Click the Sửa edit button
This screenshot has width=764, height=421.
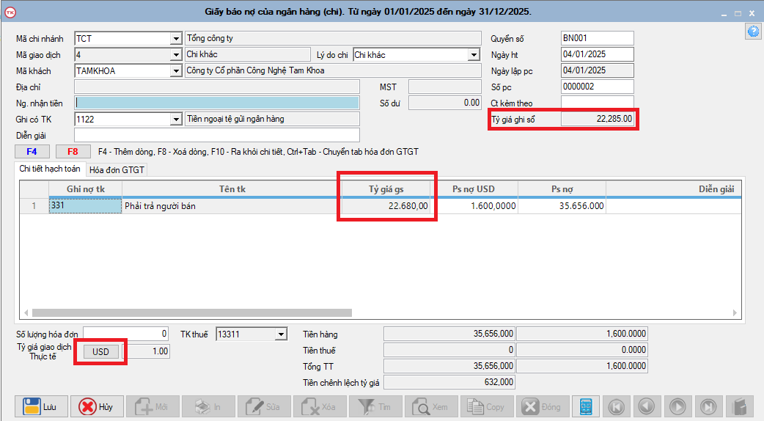click(264, 406)
